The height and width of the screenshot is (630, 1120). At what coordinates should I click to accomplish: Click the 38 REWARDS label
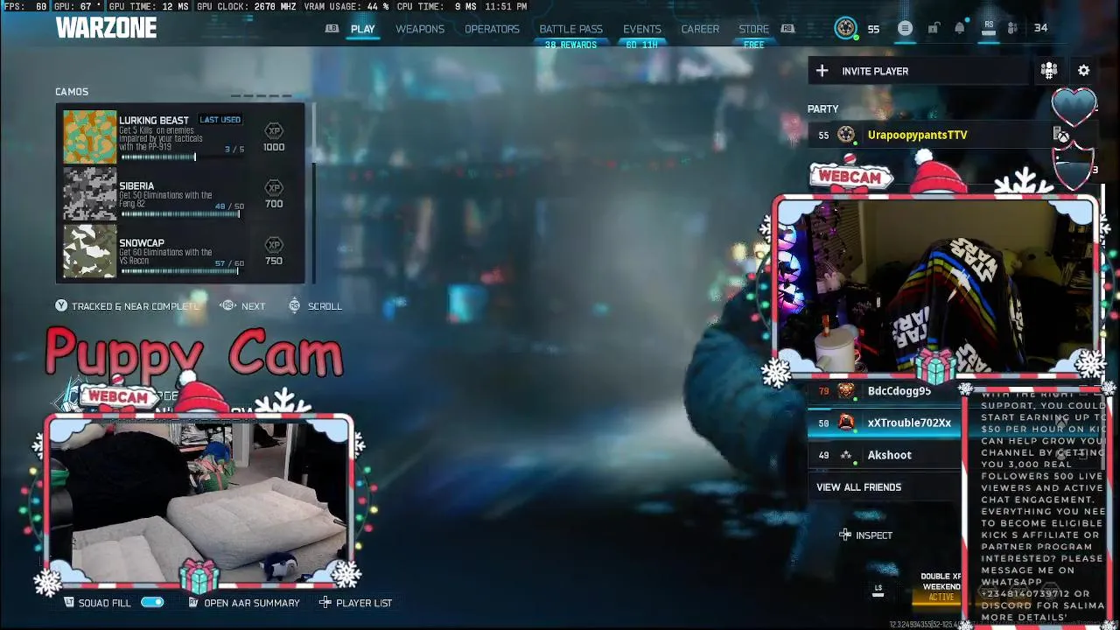570,45
